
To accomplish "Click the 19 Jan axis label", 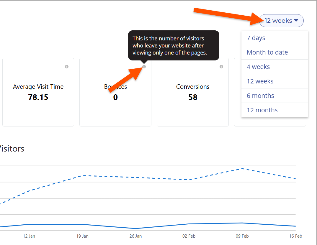I will [x=82, y=236].
